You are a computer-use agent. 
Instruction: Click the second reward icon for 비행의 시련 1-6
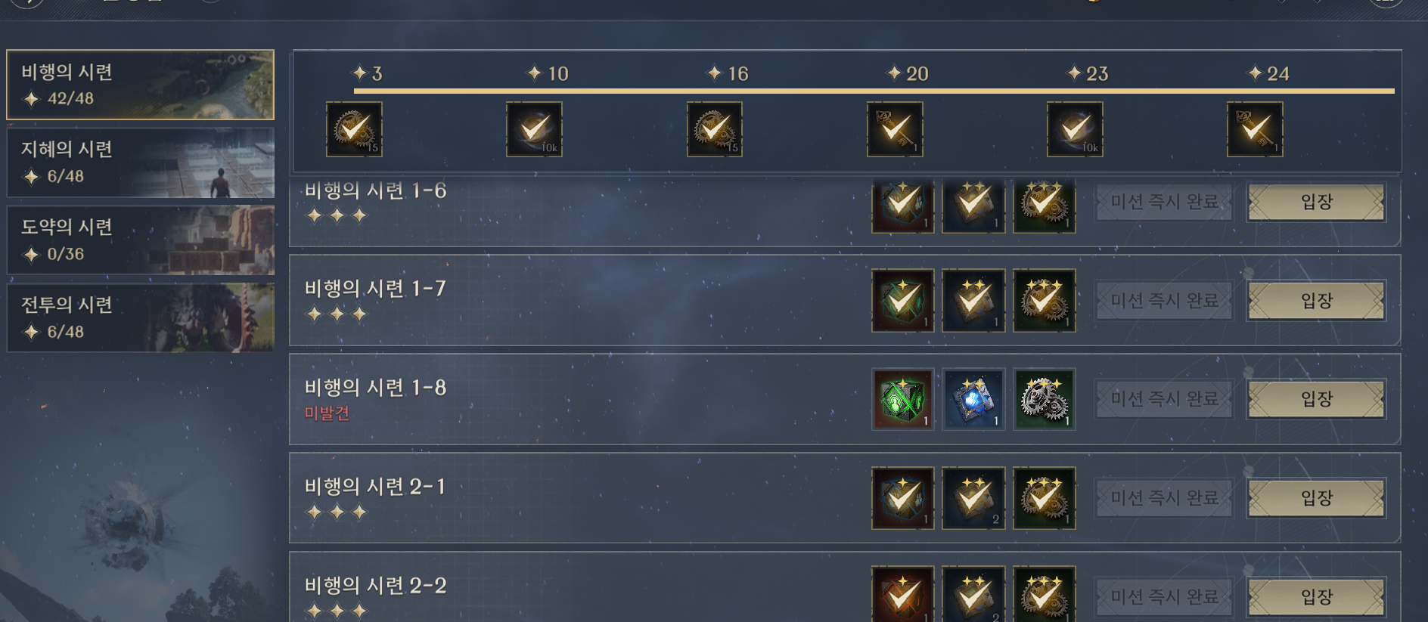(x=973, y=204)
